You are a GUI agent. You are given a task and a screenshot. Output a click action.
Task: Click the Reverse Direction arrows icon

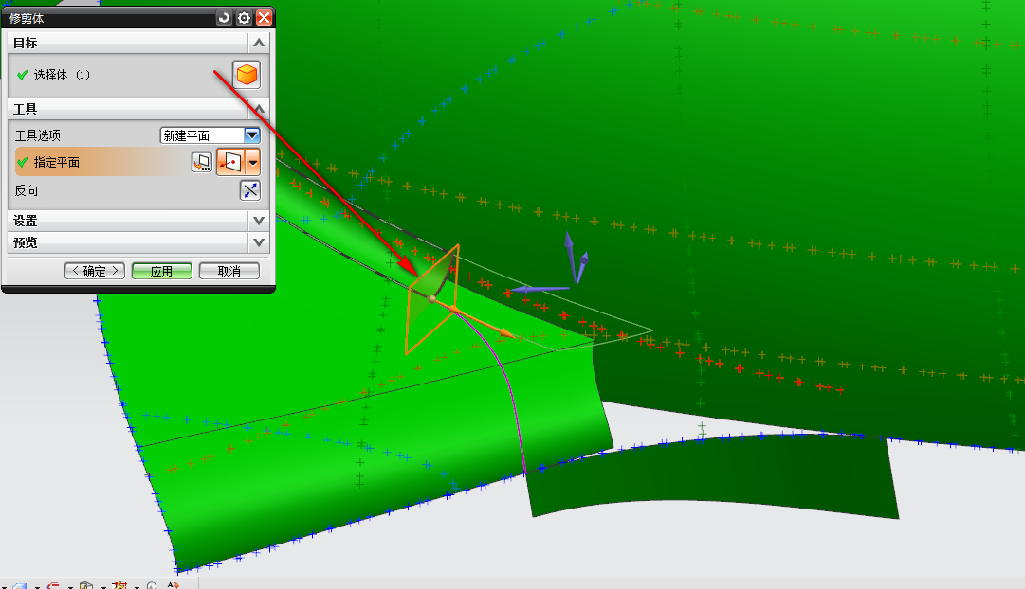coord(249,190)
